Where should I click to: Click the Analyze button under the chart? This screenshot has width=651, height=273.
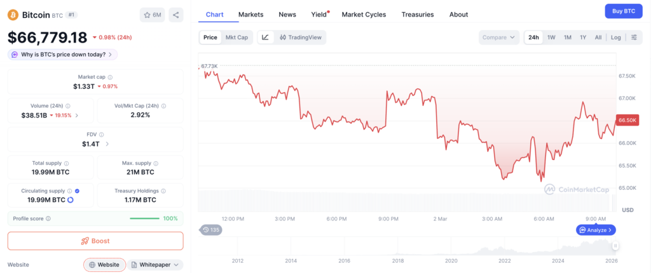point(596,230)
